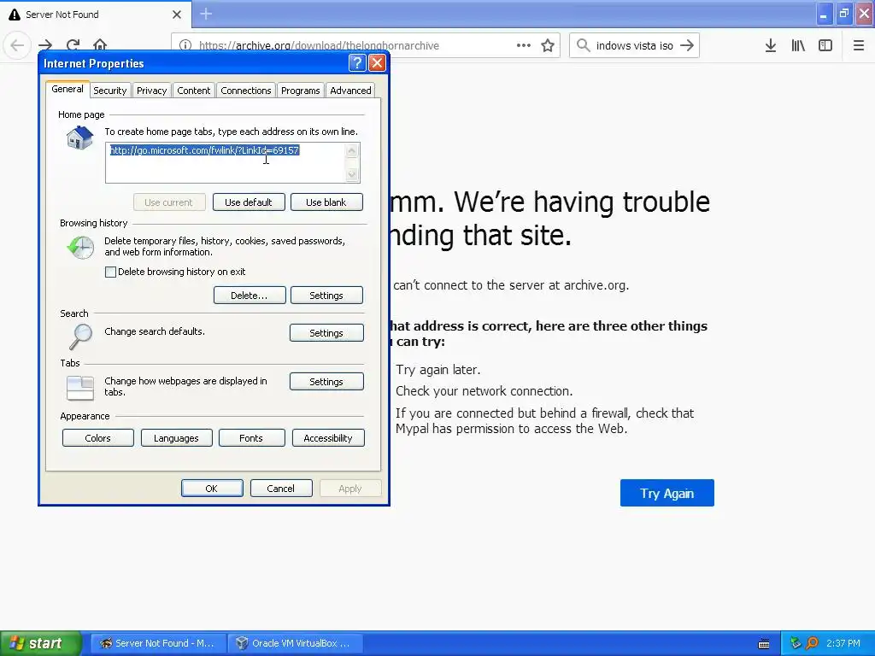Close the Server Not Found tab
This screenshot has width=875, height=656.
(x=177, y=15)
